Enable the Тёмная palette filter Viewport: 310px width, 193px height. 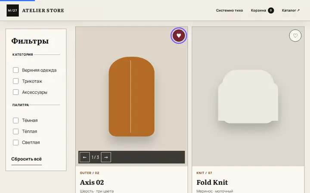coord(15,121)
